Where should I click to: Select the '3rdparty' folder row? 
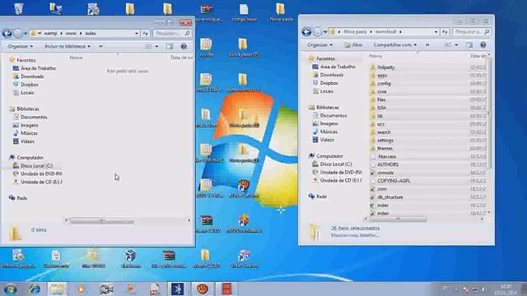pyautogui.click(x=427, y=67)
